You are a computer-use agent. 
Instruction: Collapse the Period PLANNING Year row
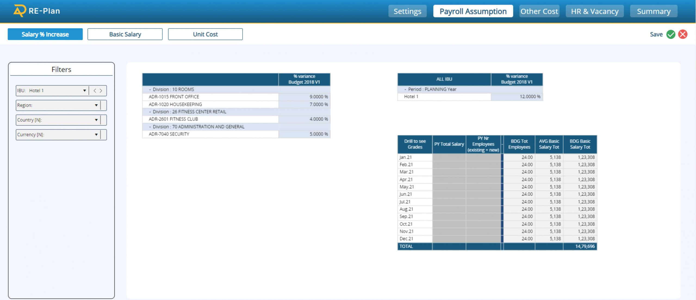pyautogui.click(x=405, y=89)
